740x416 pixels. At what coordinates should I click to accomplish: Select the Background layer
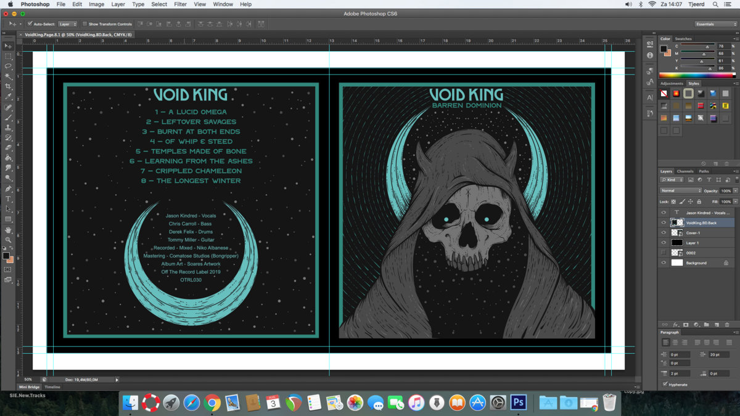click(696, 263)
